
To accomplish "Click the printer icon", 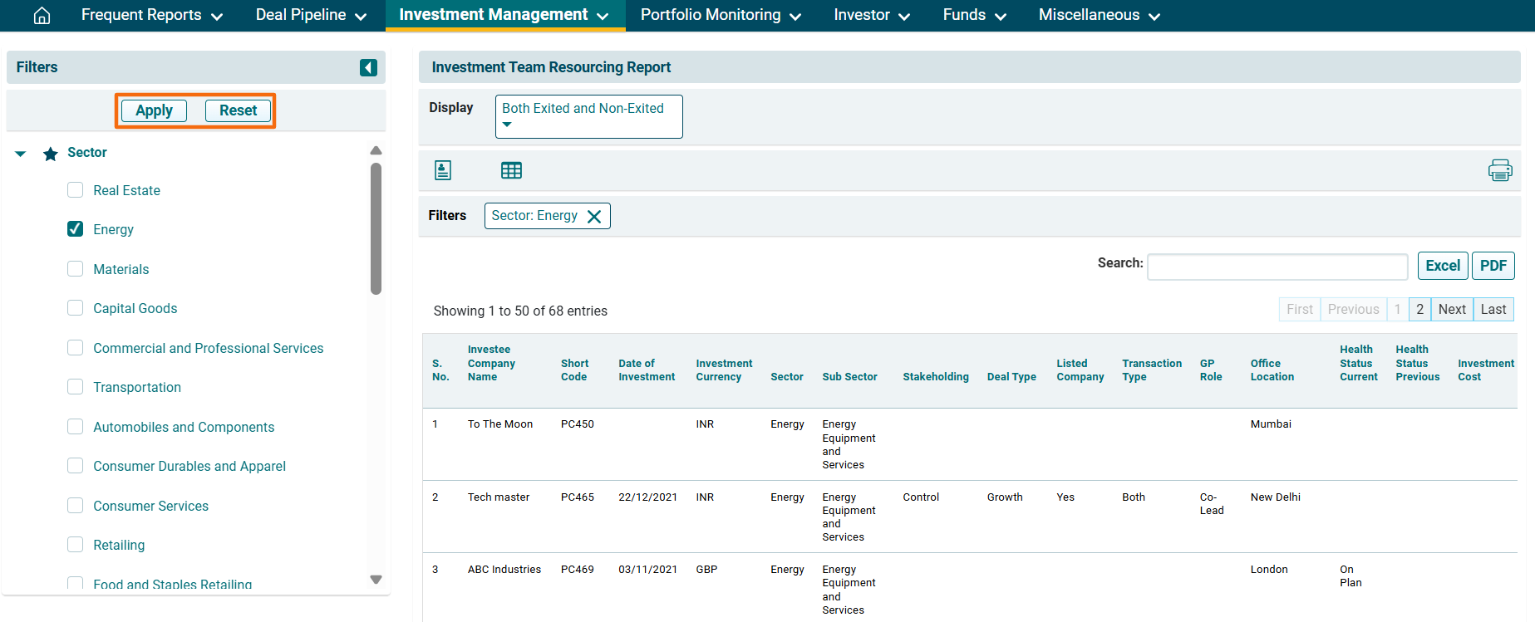I will pos(1499,170).
